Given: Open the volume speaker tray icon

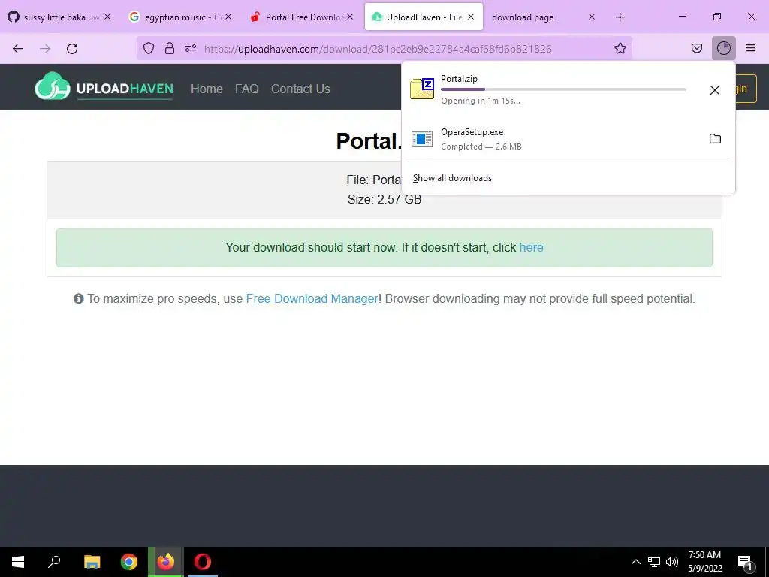Looking at the screenshot, I should [672, 562].
